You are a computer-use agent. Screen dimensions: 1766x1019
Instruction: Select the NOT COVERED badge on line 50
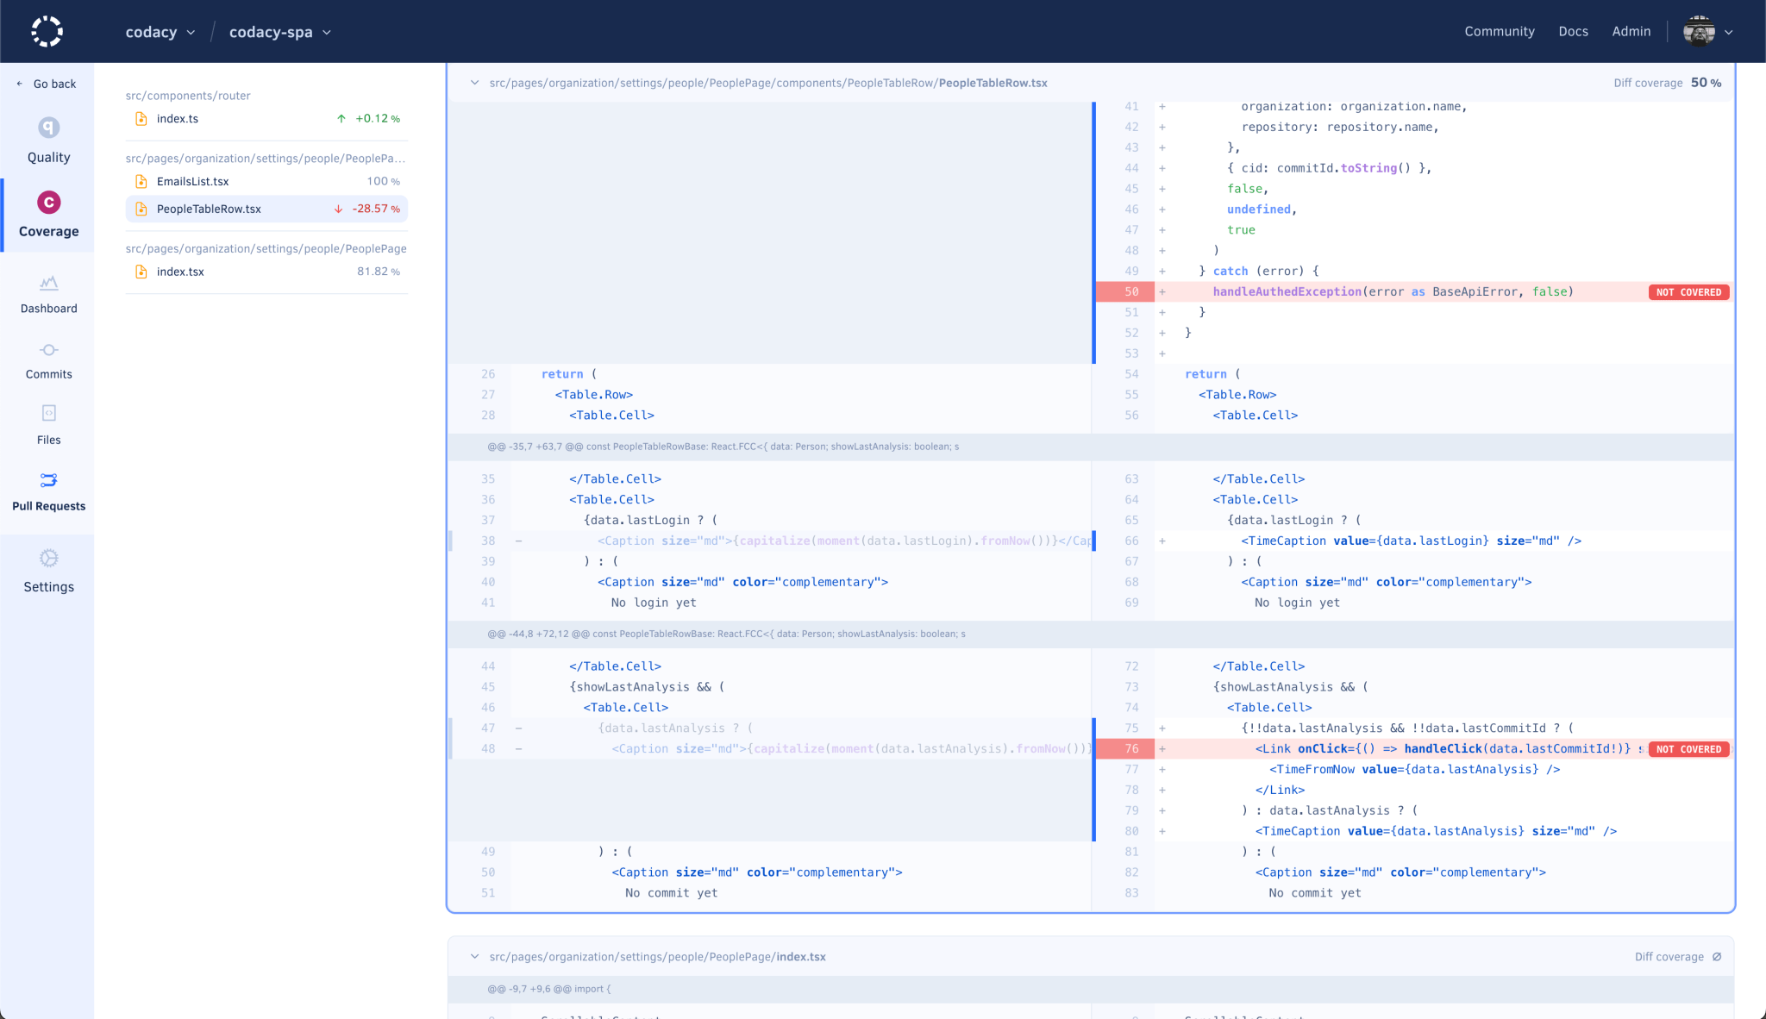(x=1688, y=291)
